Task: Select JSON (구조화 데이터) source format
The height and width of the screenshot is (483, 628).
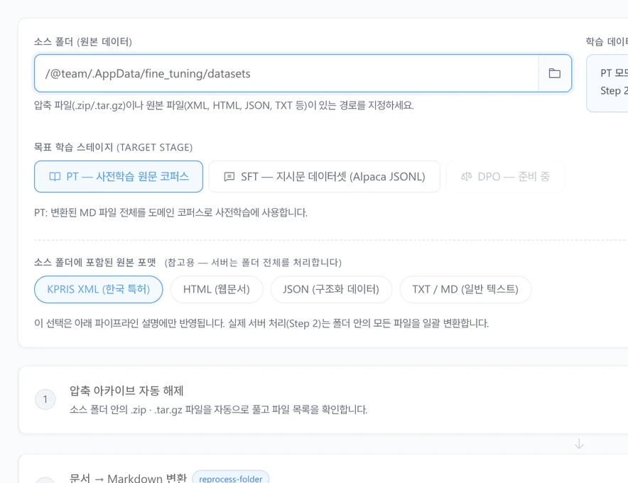Action: (331, 289)
